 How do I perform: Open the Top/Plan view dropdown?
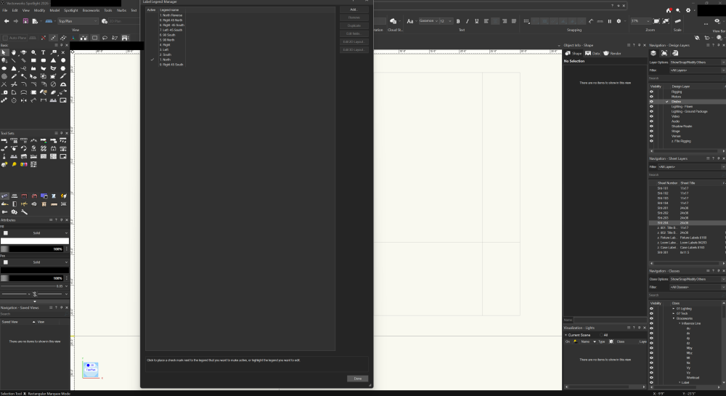pos(77,21)
